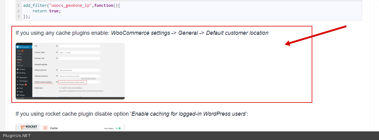Click the orange Cache page icon
The width and height of the screenshot is (379, 140).
tap(45, 128)
